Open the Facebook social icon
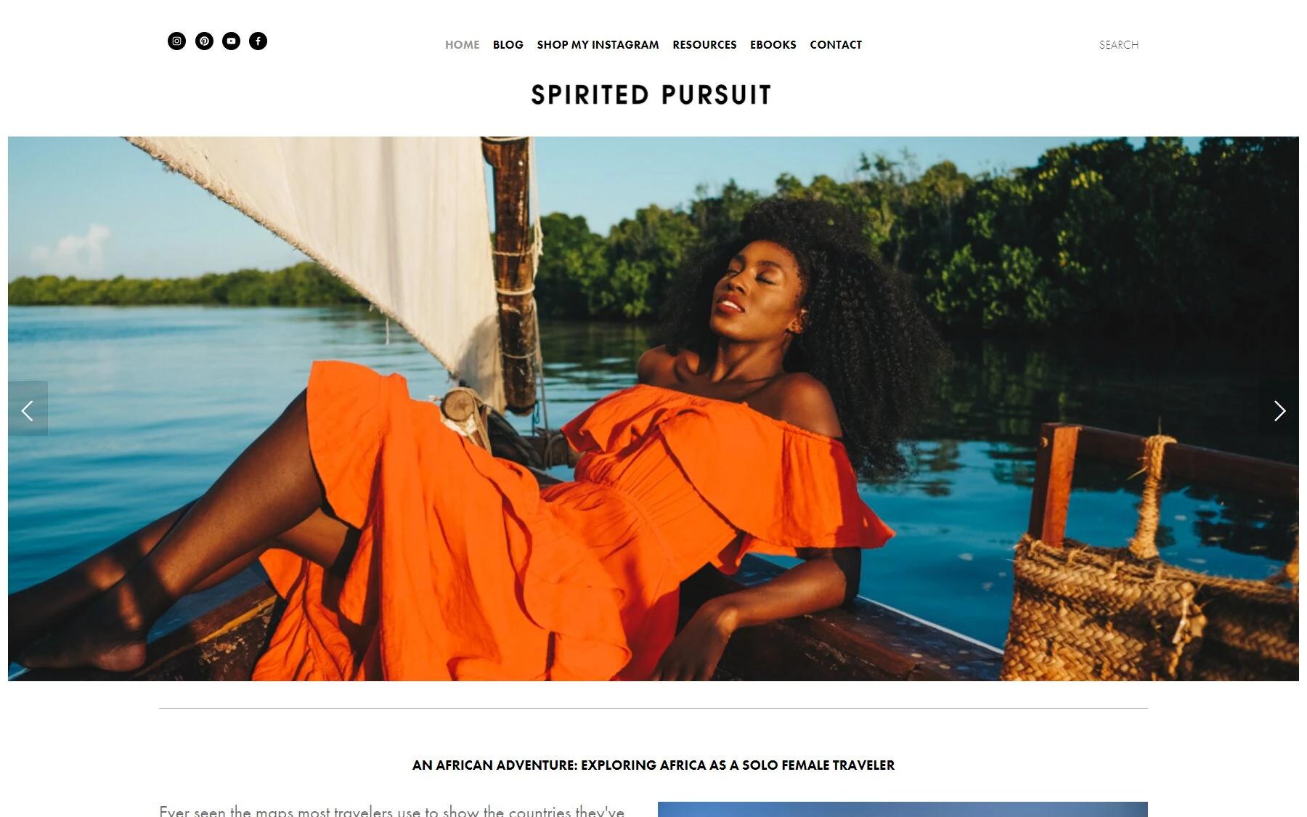The width and height of the screenshot is (1307, 817). click(258, 41)
